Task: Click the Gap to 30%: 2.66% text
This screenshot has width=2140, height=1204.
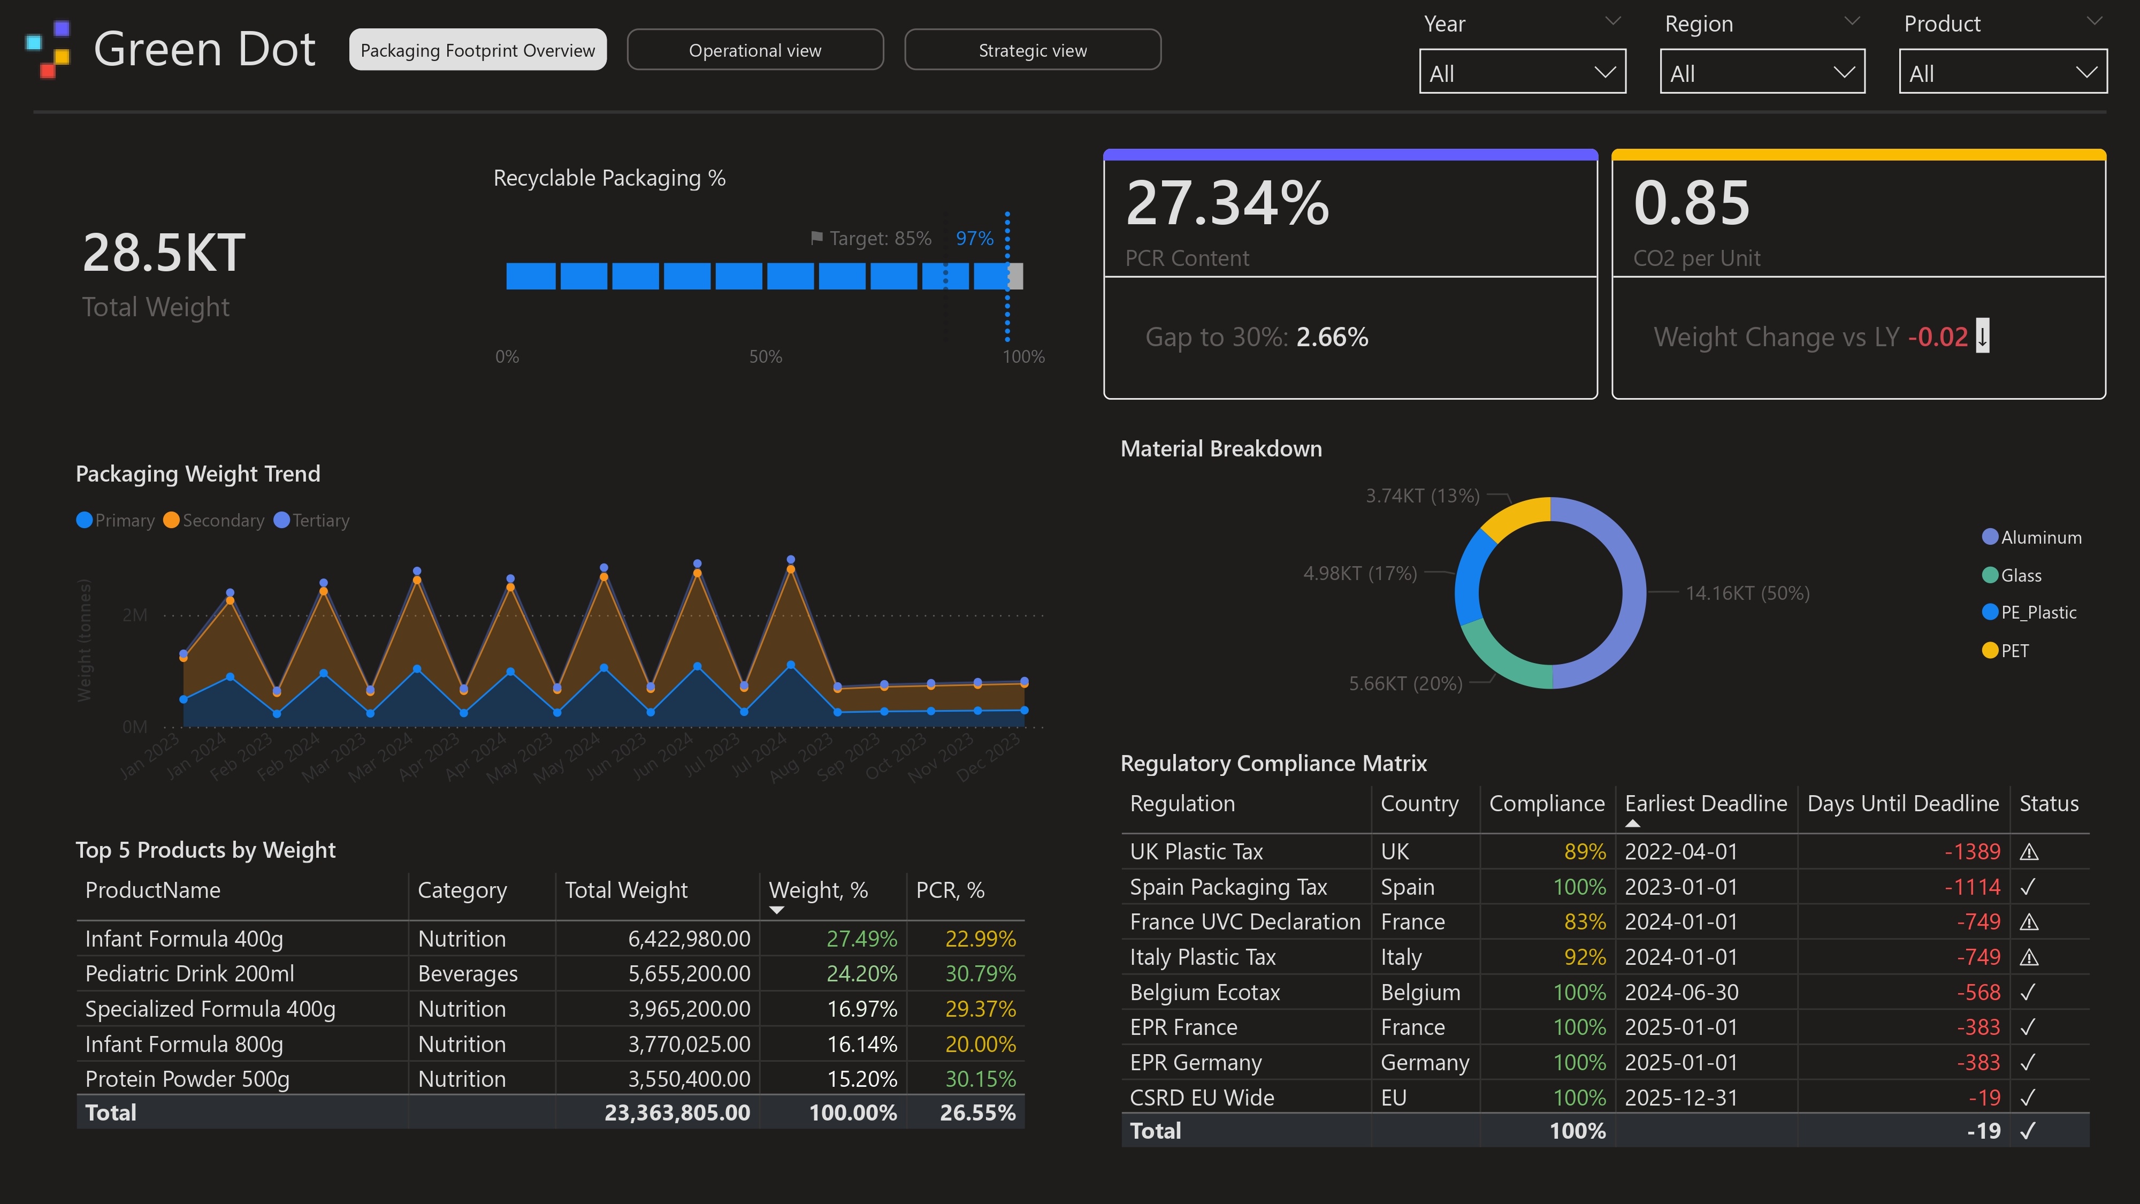Action: point(1257,337)
